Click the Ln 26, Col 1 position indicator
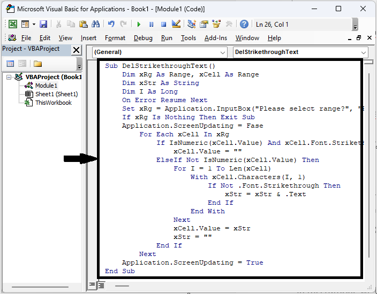Viewport: 377px width, 294px height. 272,25
